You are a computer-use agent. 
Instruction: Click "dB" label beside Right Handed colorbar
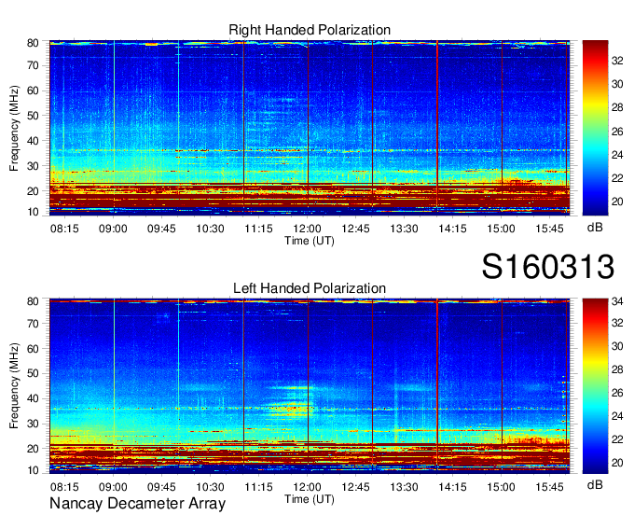[595, 228]
